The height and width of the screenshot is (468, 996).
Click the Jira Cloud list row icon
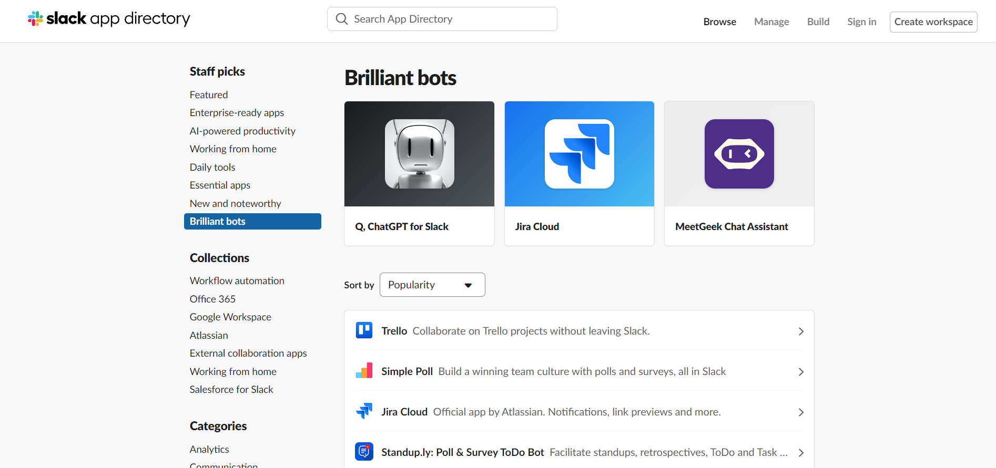coord(364,411)
